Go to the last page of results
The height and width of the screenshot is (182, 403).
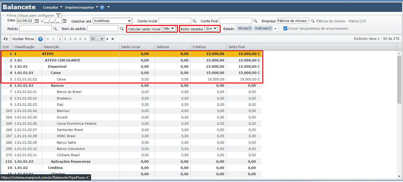113,39
